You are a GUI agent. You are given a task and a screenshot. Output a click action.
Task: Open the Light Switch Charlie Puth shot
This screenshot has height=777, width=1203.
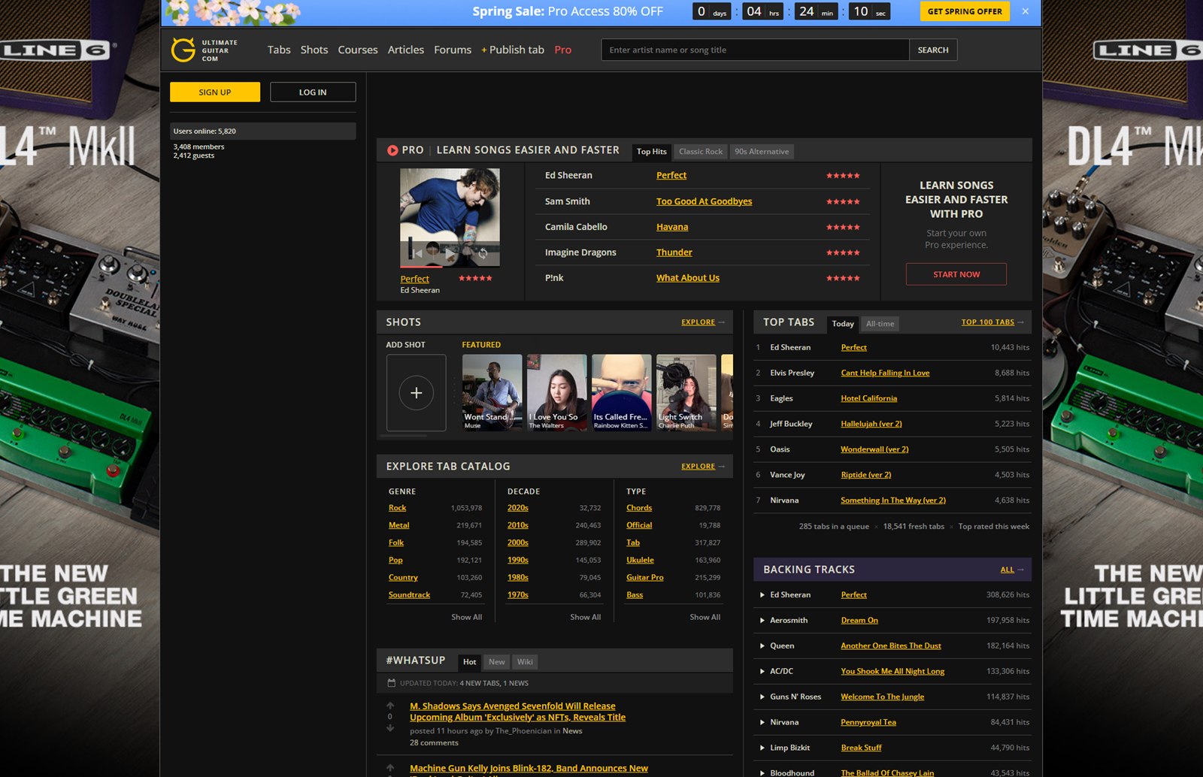pyautogui.click(x=686, y=392)
